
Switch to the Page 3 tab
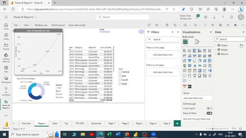139,123
